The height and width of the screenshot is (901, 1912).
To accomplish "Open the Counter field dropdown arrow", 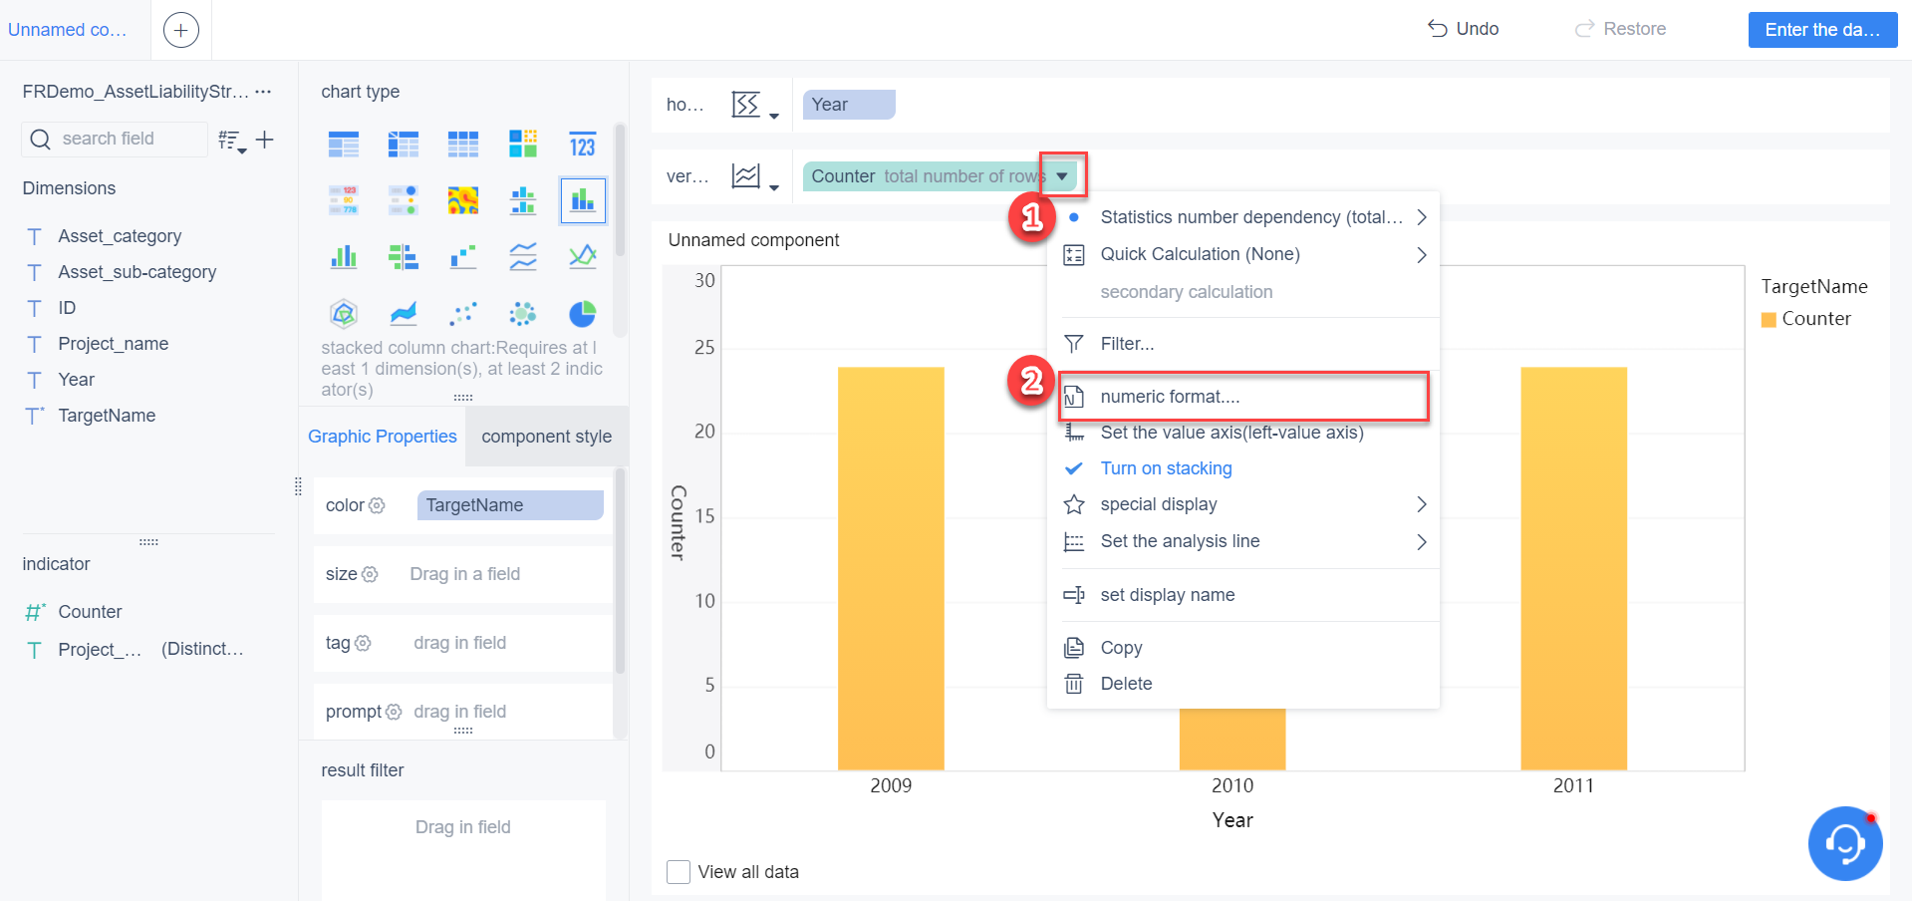I will coord(1062,176).
